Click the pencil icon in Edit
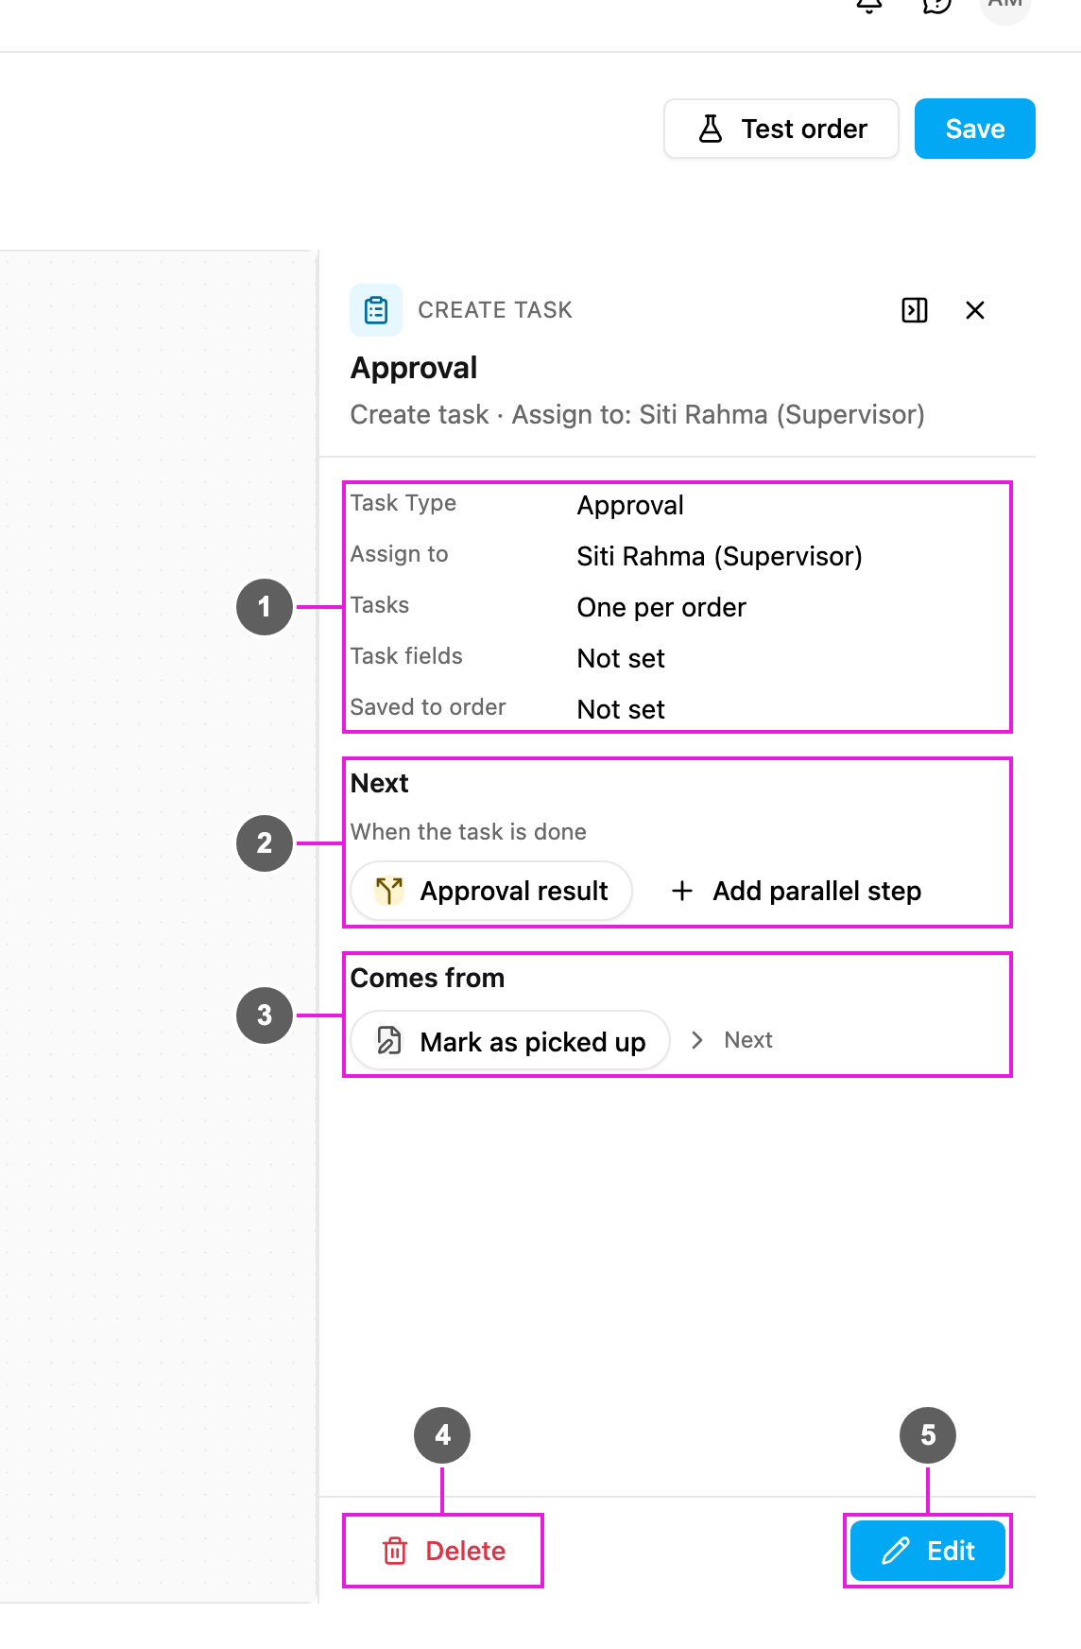Viewport: 1081px width, 1649px height. [x=895, y=1551]
